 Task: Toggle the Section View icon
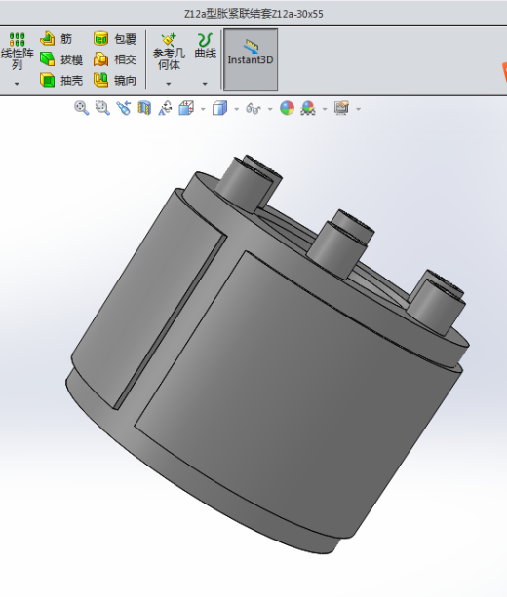coord(144,108)
